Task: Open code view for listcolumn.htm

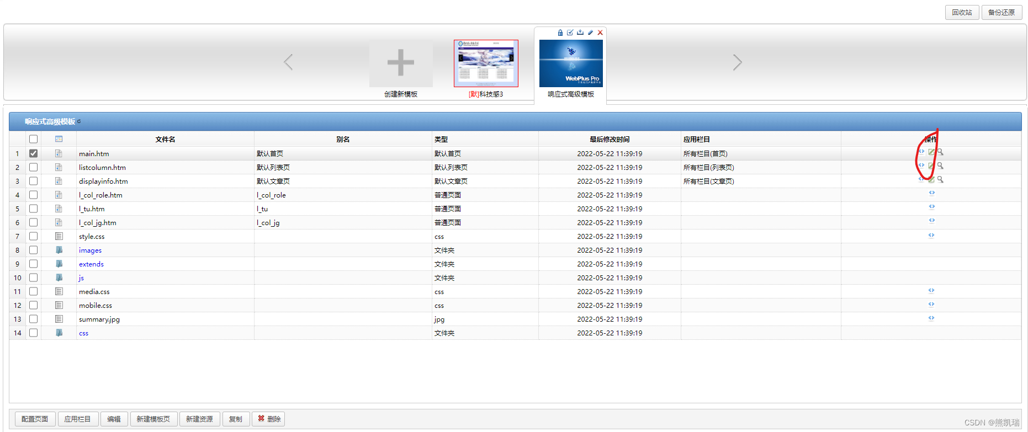Action: coord(921,166)
